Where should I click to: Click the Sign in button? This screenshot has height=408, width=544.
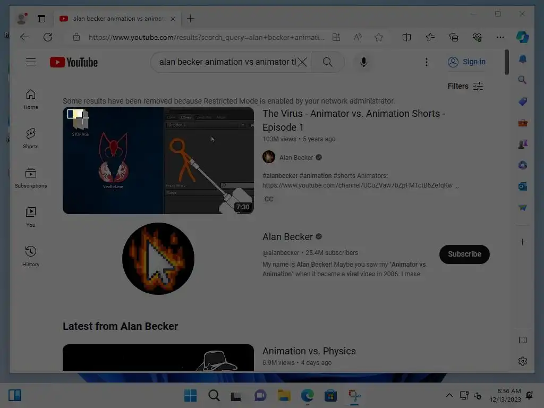point(466,62)
